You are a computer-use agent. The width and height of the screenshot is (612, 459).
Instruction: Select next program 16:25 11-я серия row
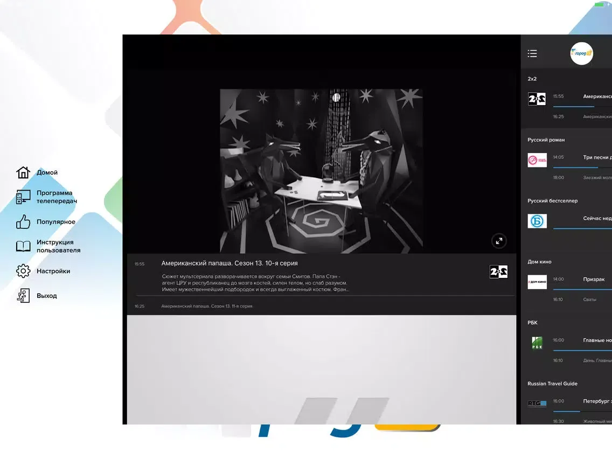tap(321, 306)
